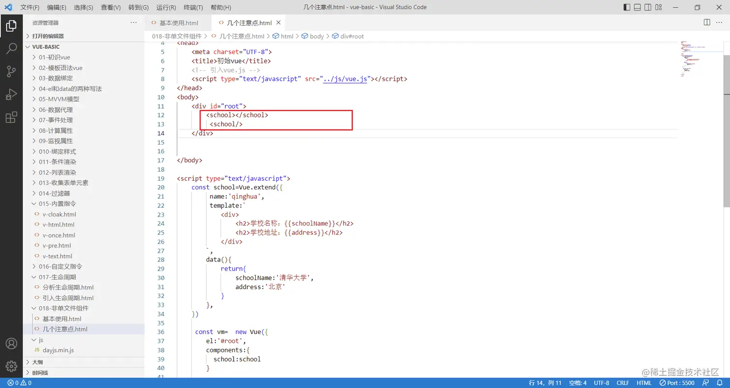Open the 编辑(E) menu
Image resolution: width=730 pixels, height=388 pixels.
pos(57,7)
